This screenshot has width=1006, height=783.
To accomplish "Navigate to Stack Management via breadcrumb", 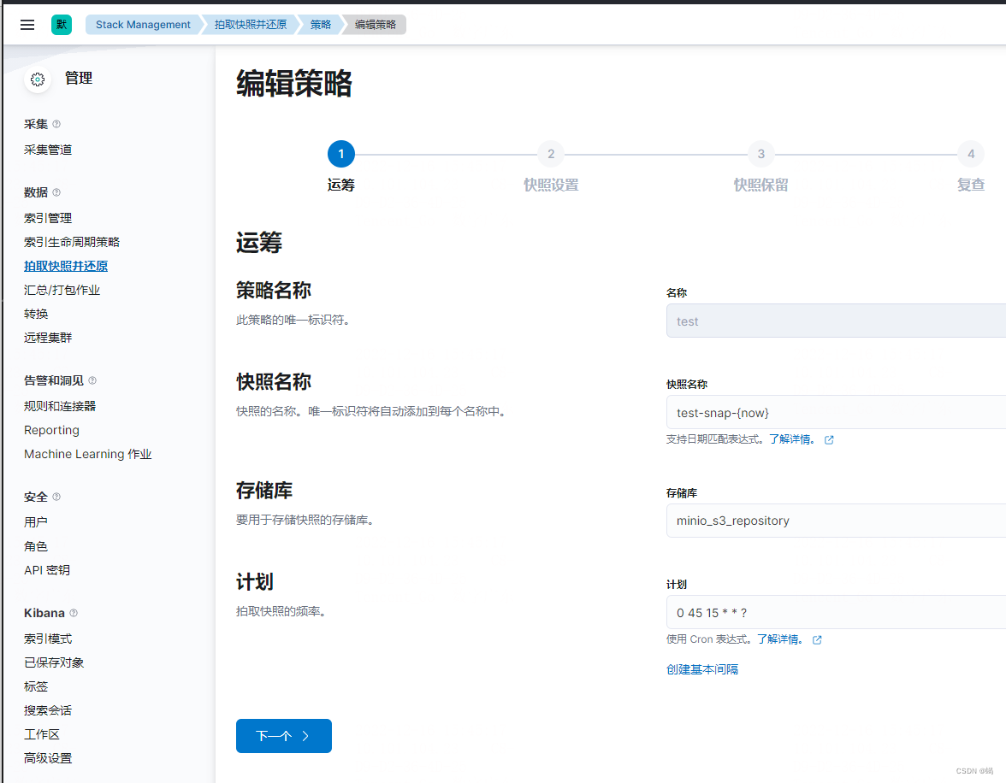I will 142,24.
